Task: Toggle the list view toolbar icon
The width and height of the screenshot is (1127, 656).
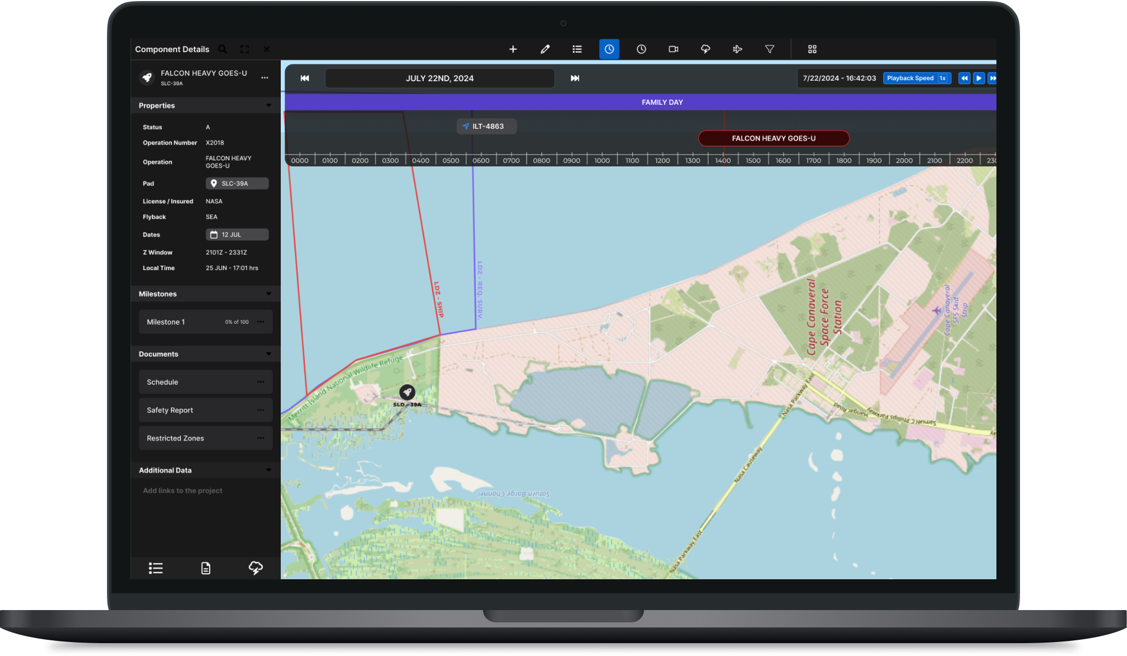Action: coord(577,49)
